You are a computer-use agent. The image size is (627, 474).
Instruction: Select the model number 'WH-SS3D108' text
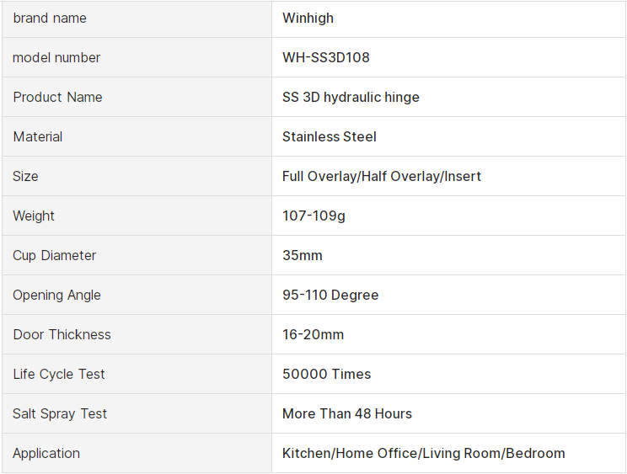tap(326, 57)
